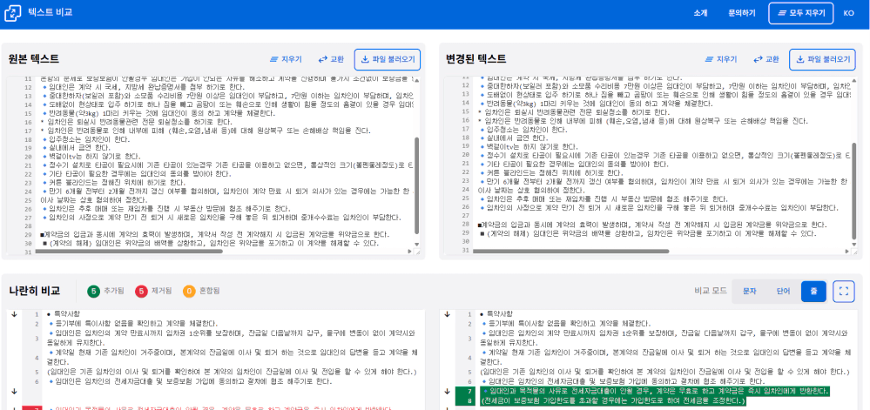Load a file into the original text panel

tap(388, 59)
